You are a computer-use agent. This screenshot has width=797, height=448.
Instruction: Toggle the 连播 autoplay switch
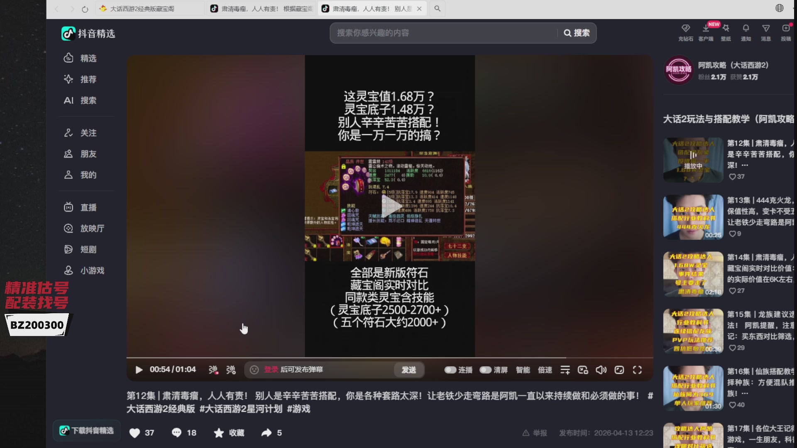[x=450, y=370]
